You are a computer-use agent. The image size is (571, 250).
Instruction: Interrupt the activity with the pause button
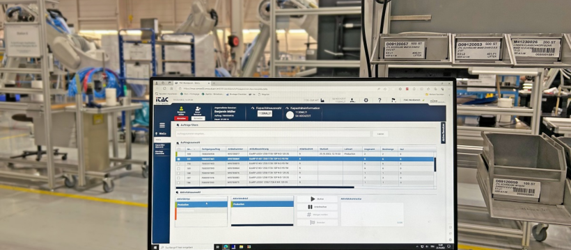click(317, 207)
